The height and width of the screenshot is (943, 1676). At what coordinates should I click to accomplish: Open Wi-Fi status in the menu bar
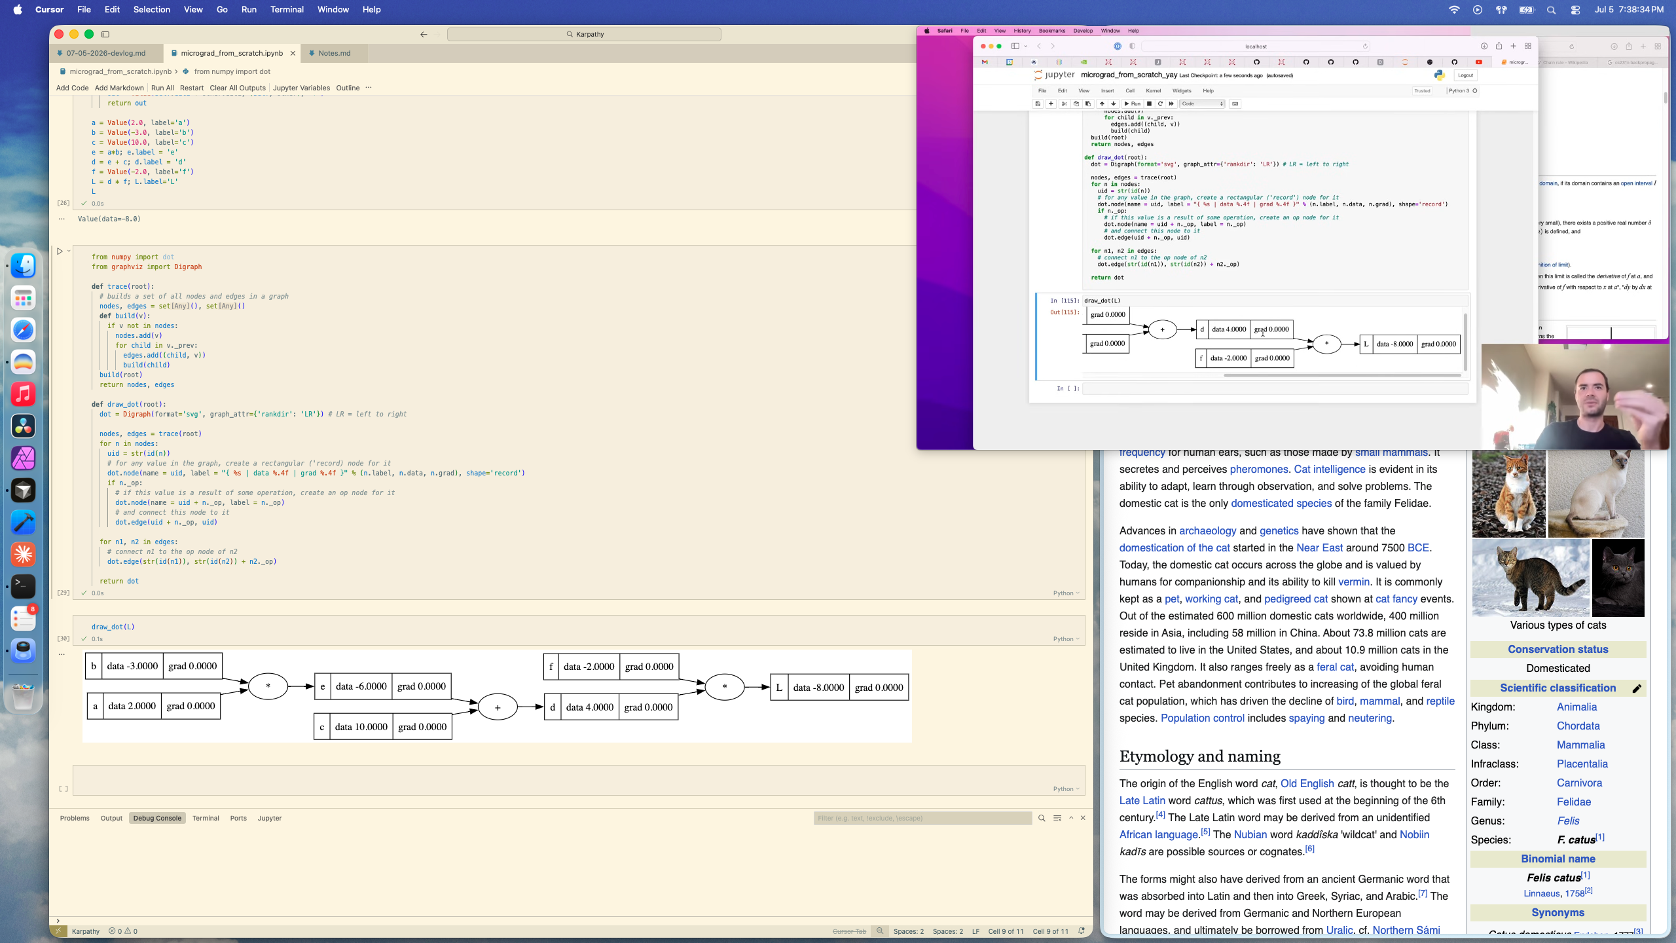(1454, 9)
